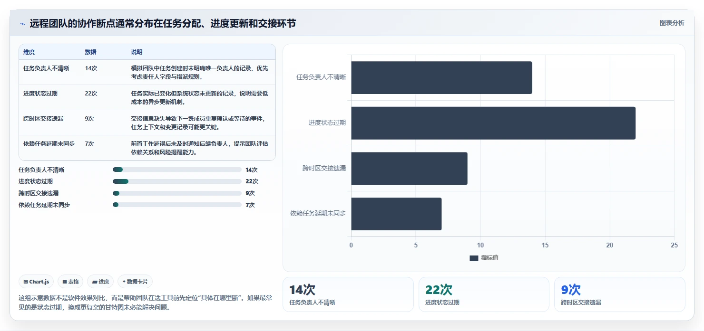Click the 依赖任务延期未同步 progress bar
The image size is (704, 331).
[177, 205]
